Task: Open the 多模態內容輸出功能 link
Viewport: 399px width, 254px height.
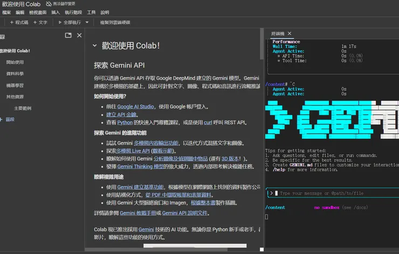Action: click(x=156, y=143)
